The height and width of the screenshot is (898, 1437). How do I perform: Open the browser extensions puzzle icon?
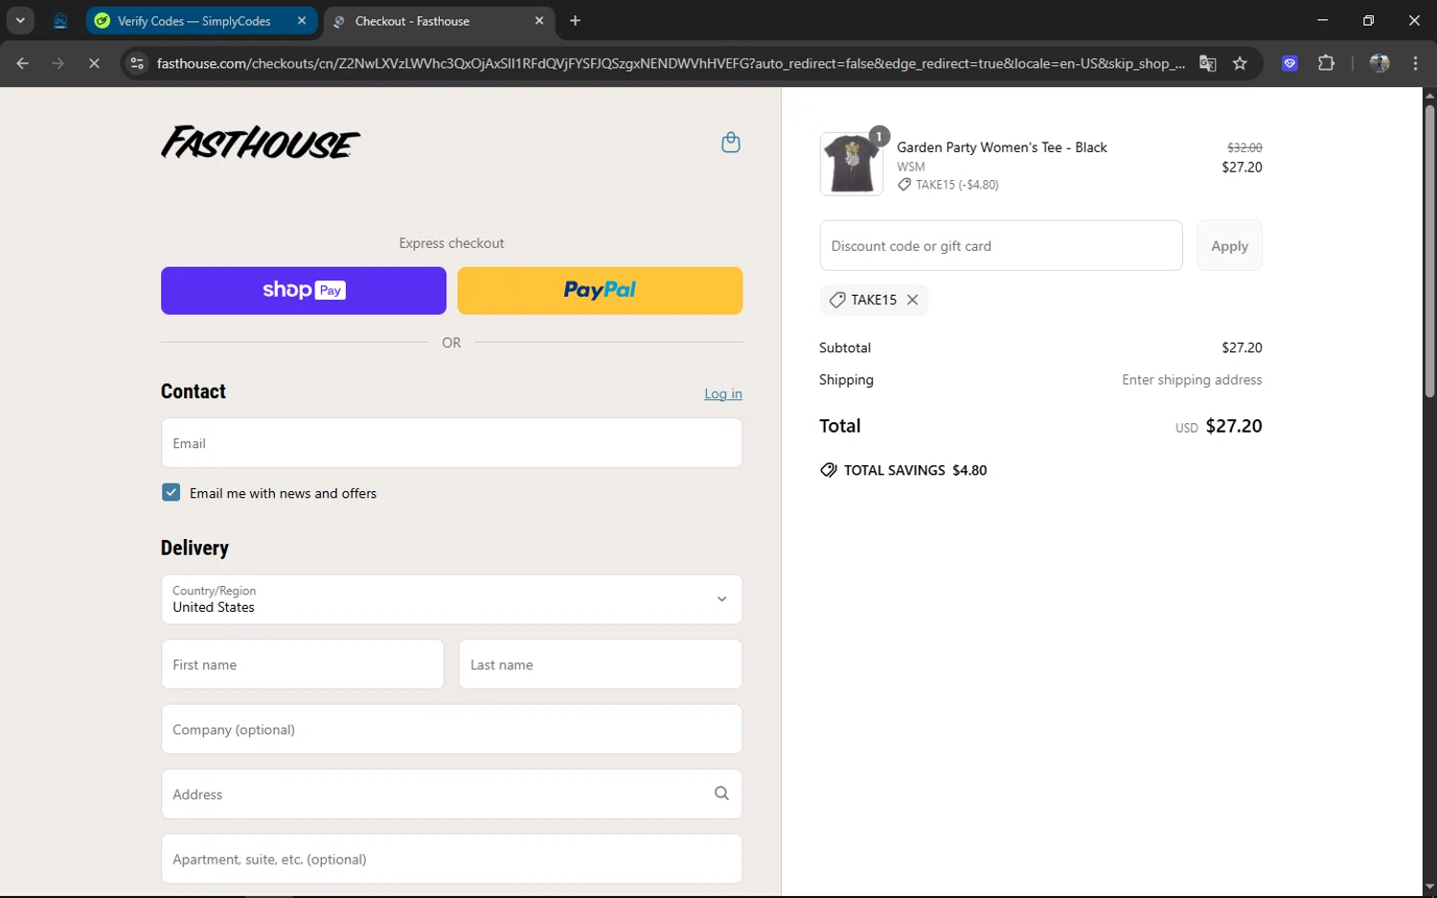[1326, 63]
